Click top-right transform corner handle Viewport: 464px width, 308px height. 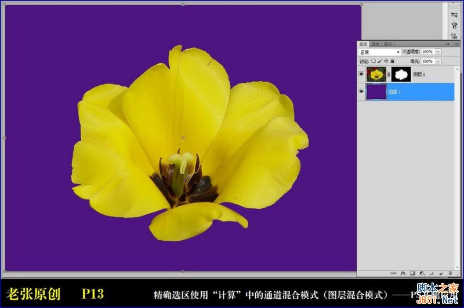coord(361,5)
